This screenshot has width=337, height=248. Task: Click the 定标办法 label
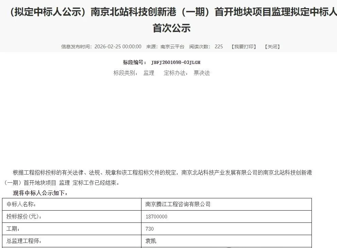[176, 73]
